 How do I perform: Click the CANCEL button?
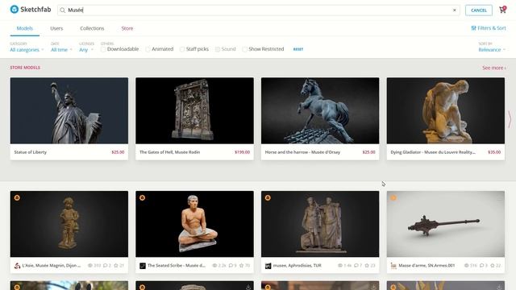click(x=478, y=10)
